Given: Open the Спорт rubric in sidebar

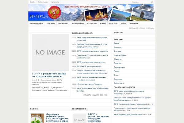Looking at the screenshot, I should pos(116,75).
